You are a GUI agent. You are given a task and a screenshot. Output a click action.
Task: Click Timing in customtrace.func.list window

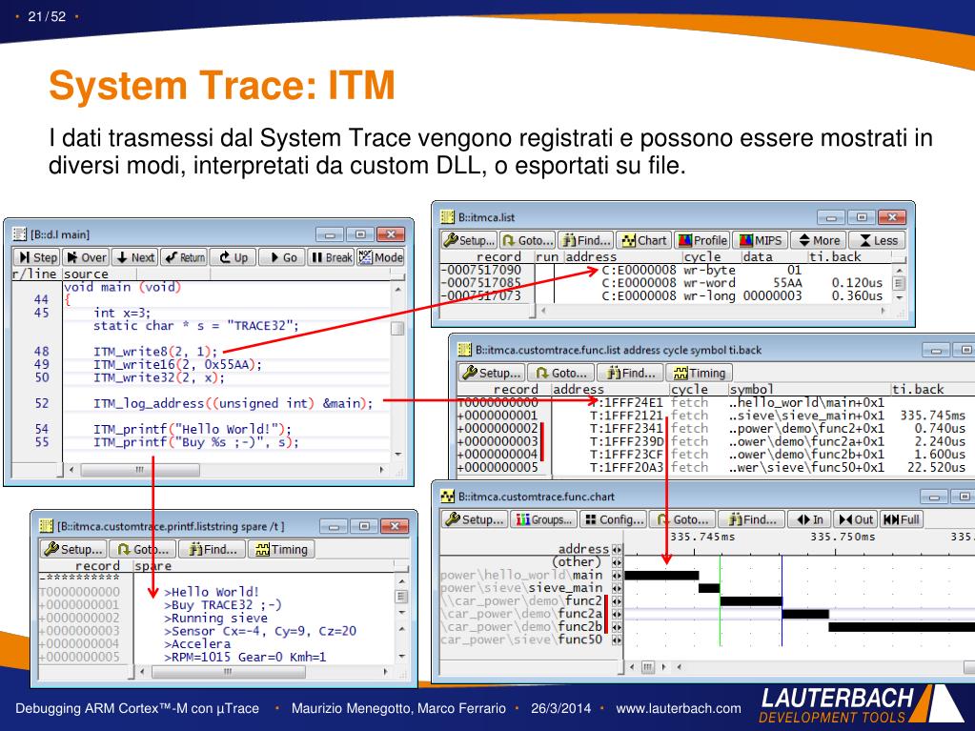click(699, 373)
